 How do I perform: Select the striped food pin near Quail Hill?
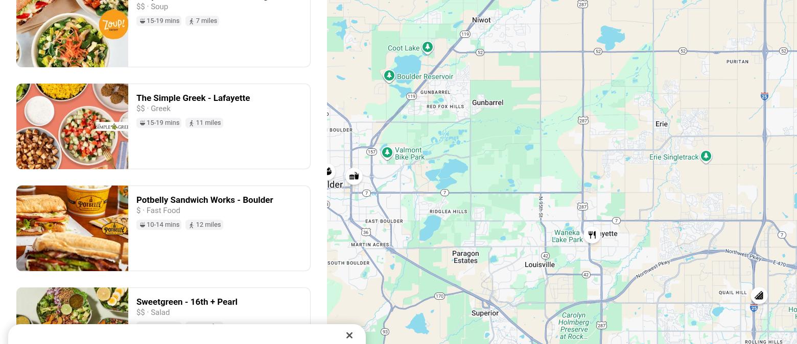(x=759, y=296)
